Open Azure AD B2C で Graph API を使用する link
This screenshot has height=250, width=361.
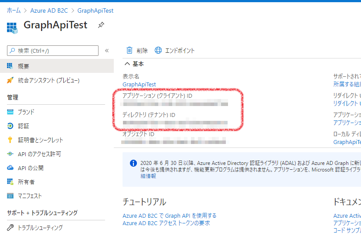pyautogui.click(x=170, y=216)
